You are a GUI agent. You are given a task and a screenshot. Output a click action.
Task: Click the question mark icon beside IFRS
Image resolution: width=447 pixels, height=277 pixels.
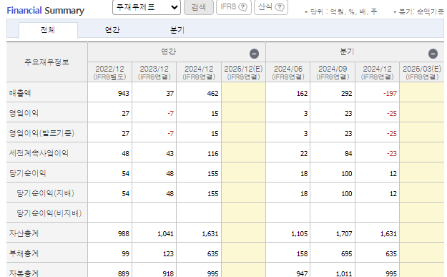click(242, 7)
